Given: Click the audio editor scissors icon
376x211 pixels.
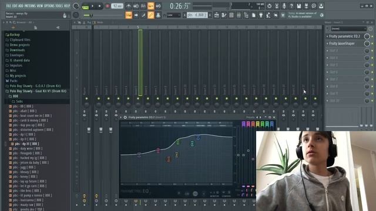Looking at the screenshot, I should pos(277,6).
